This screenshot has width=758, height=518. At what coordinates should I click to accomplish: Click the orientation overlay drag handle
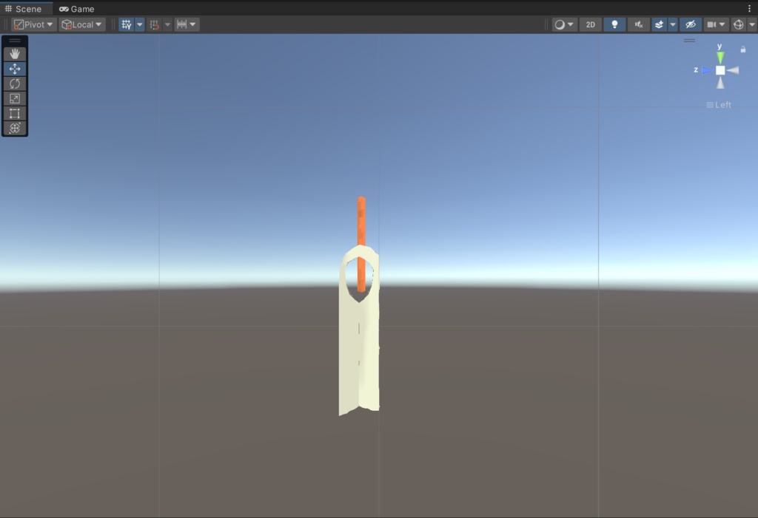(x=689, y=41)
